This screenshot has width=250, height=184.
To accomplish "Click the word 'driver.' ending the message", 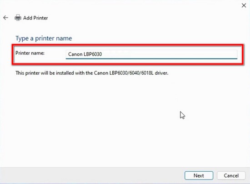I will (161, 73).
